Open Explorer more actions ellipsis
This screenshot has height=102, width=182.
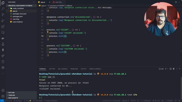pyautogui.click(x=34, y=2)
